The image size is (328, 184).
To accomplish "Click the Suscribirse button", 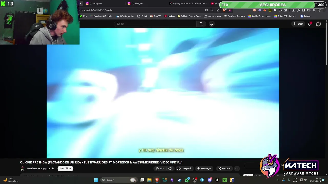I will 65,168.
